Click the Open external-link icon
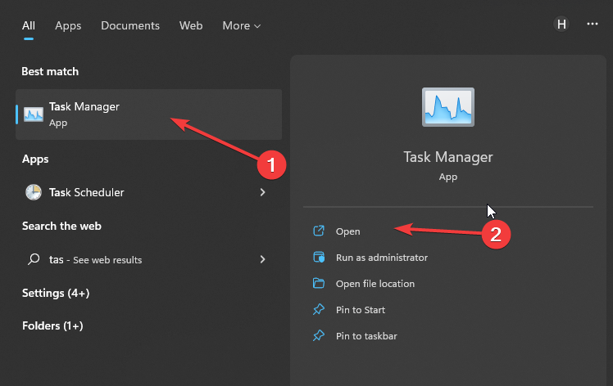The width and height of the screenshot is (613, 386). tap(319, 231)
